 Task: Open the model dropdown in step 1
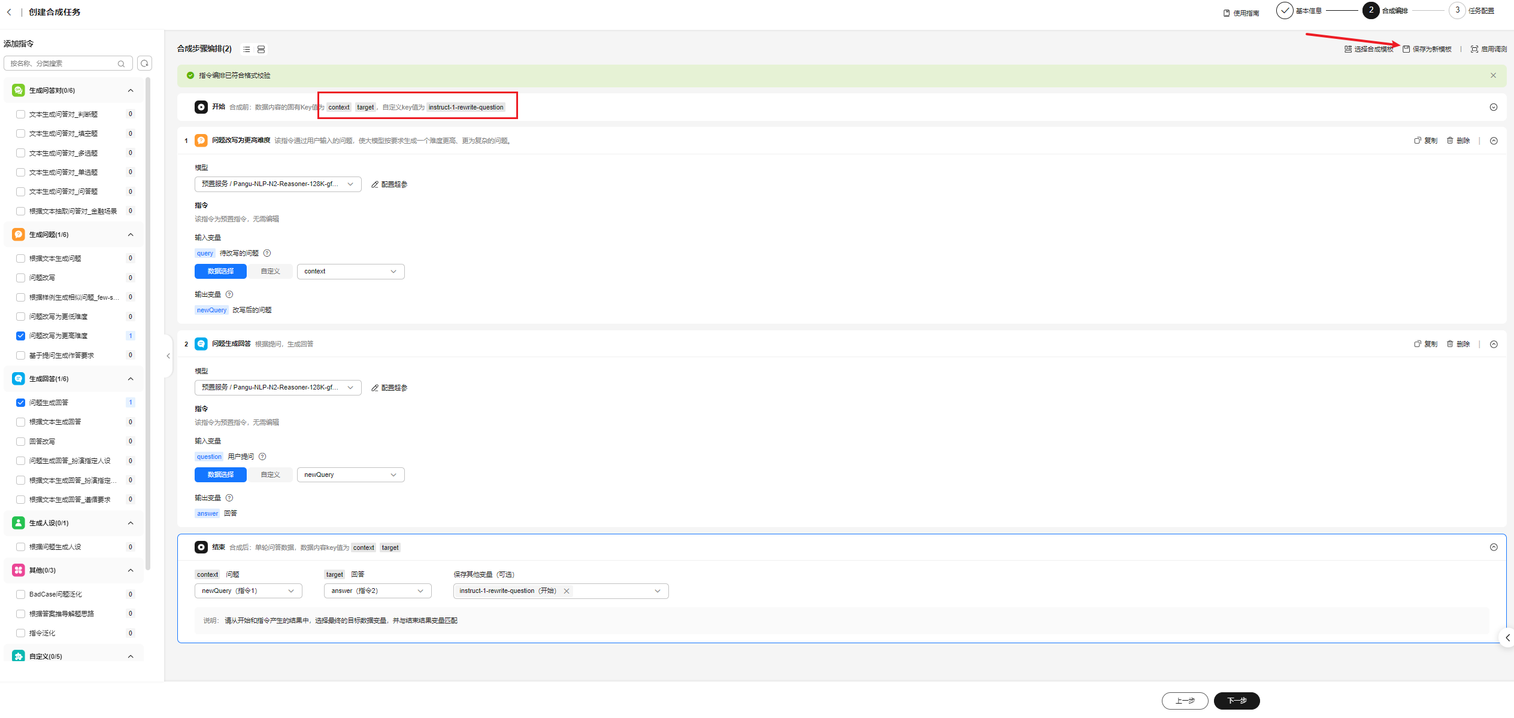point(278,184)
